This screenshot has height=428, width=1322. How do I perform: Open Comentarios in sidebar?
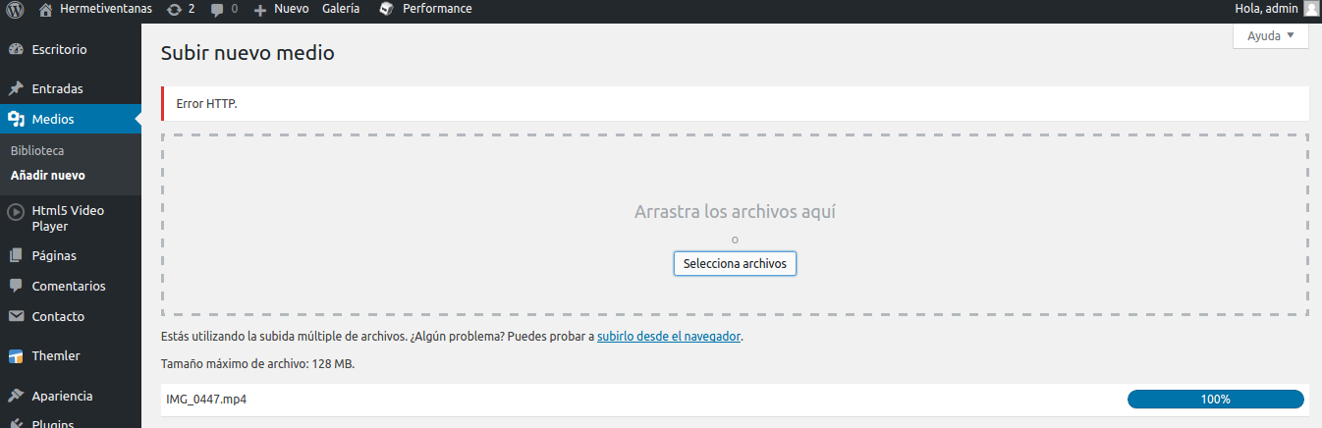point(71,286)
